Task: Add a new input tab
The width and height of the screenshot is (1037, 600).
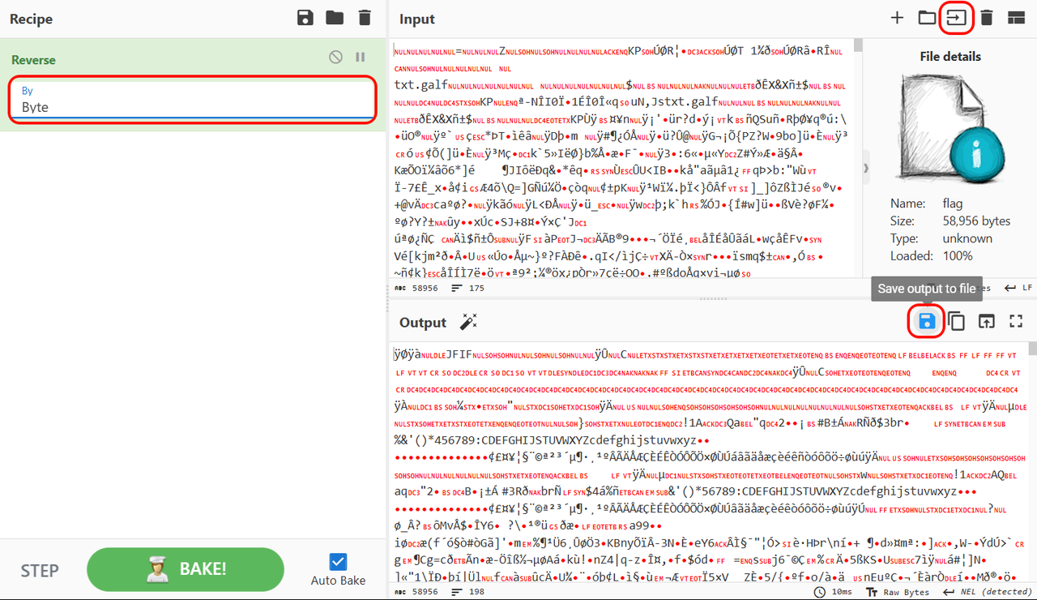Action: point(897,18)
